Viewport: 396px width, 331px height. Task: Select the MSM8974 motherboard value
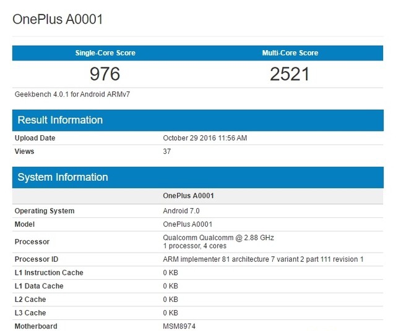click(179, 326)
